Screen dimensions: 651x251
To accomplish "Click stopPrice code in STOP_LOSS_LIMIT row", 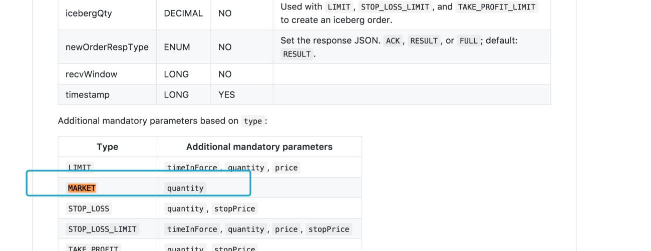I will tap(329, 229).
